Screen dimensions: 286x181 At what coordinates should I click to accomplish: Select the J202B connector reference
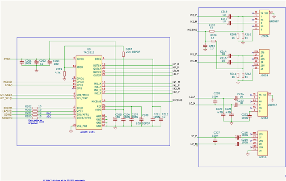point(264,76)
